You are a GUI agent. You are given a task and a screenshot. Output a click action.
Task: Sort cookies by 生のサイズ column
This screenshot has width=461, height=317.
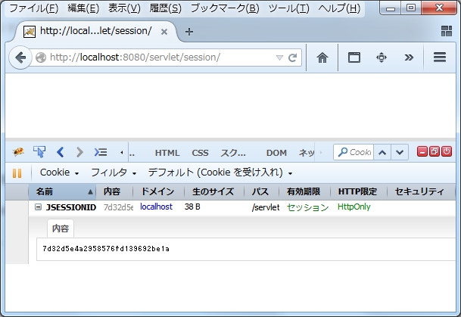click(x=214, y=192)
